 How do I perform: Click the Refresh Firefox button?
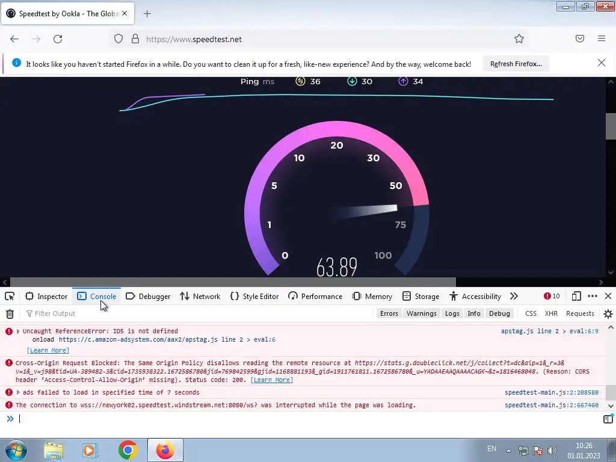[x=516, y=64]
